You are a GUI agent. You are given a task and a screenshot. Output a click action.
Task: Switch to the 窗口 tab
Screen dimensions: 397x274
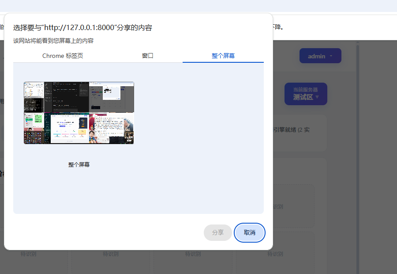coord(147,56)
